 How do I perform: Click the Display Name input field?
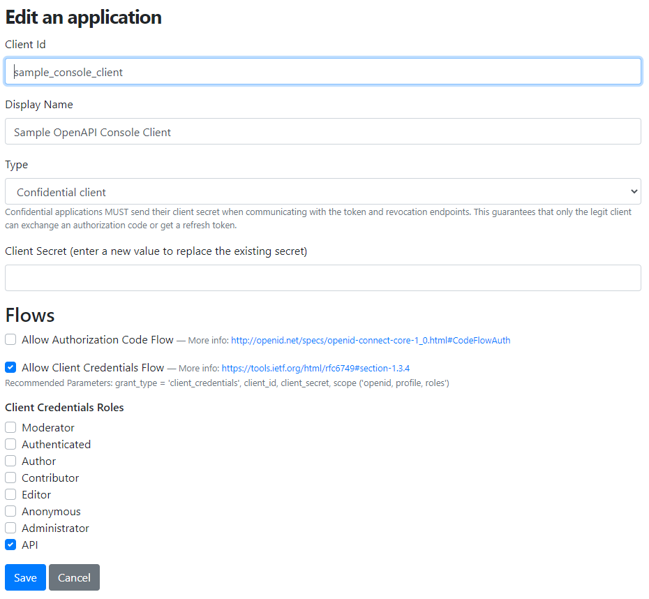[323, 132]
